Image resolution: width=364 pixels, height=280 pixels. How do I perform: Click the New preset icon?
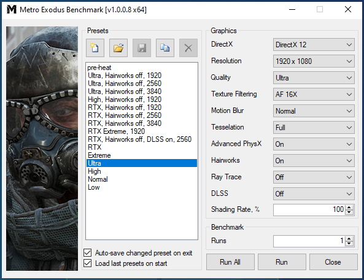click(95, 48)
